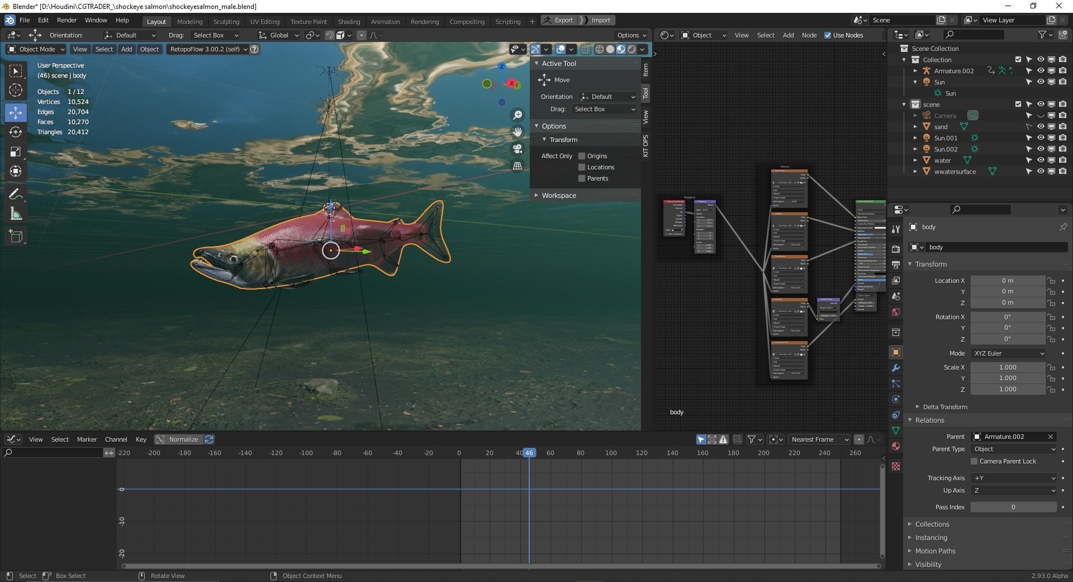This screenshot has width=1073, height=582.
Task: Hide the water object in viewport
Action: 1041,160
